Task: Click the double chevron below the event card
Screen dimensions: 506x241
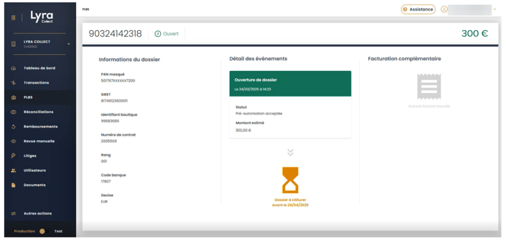Action: tap(290, 152)
